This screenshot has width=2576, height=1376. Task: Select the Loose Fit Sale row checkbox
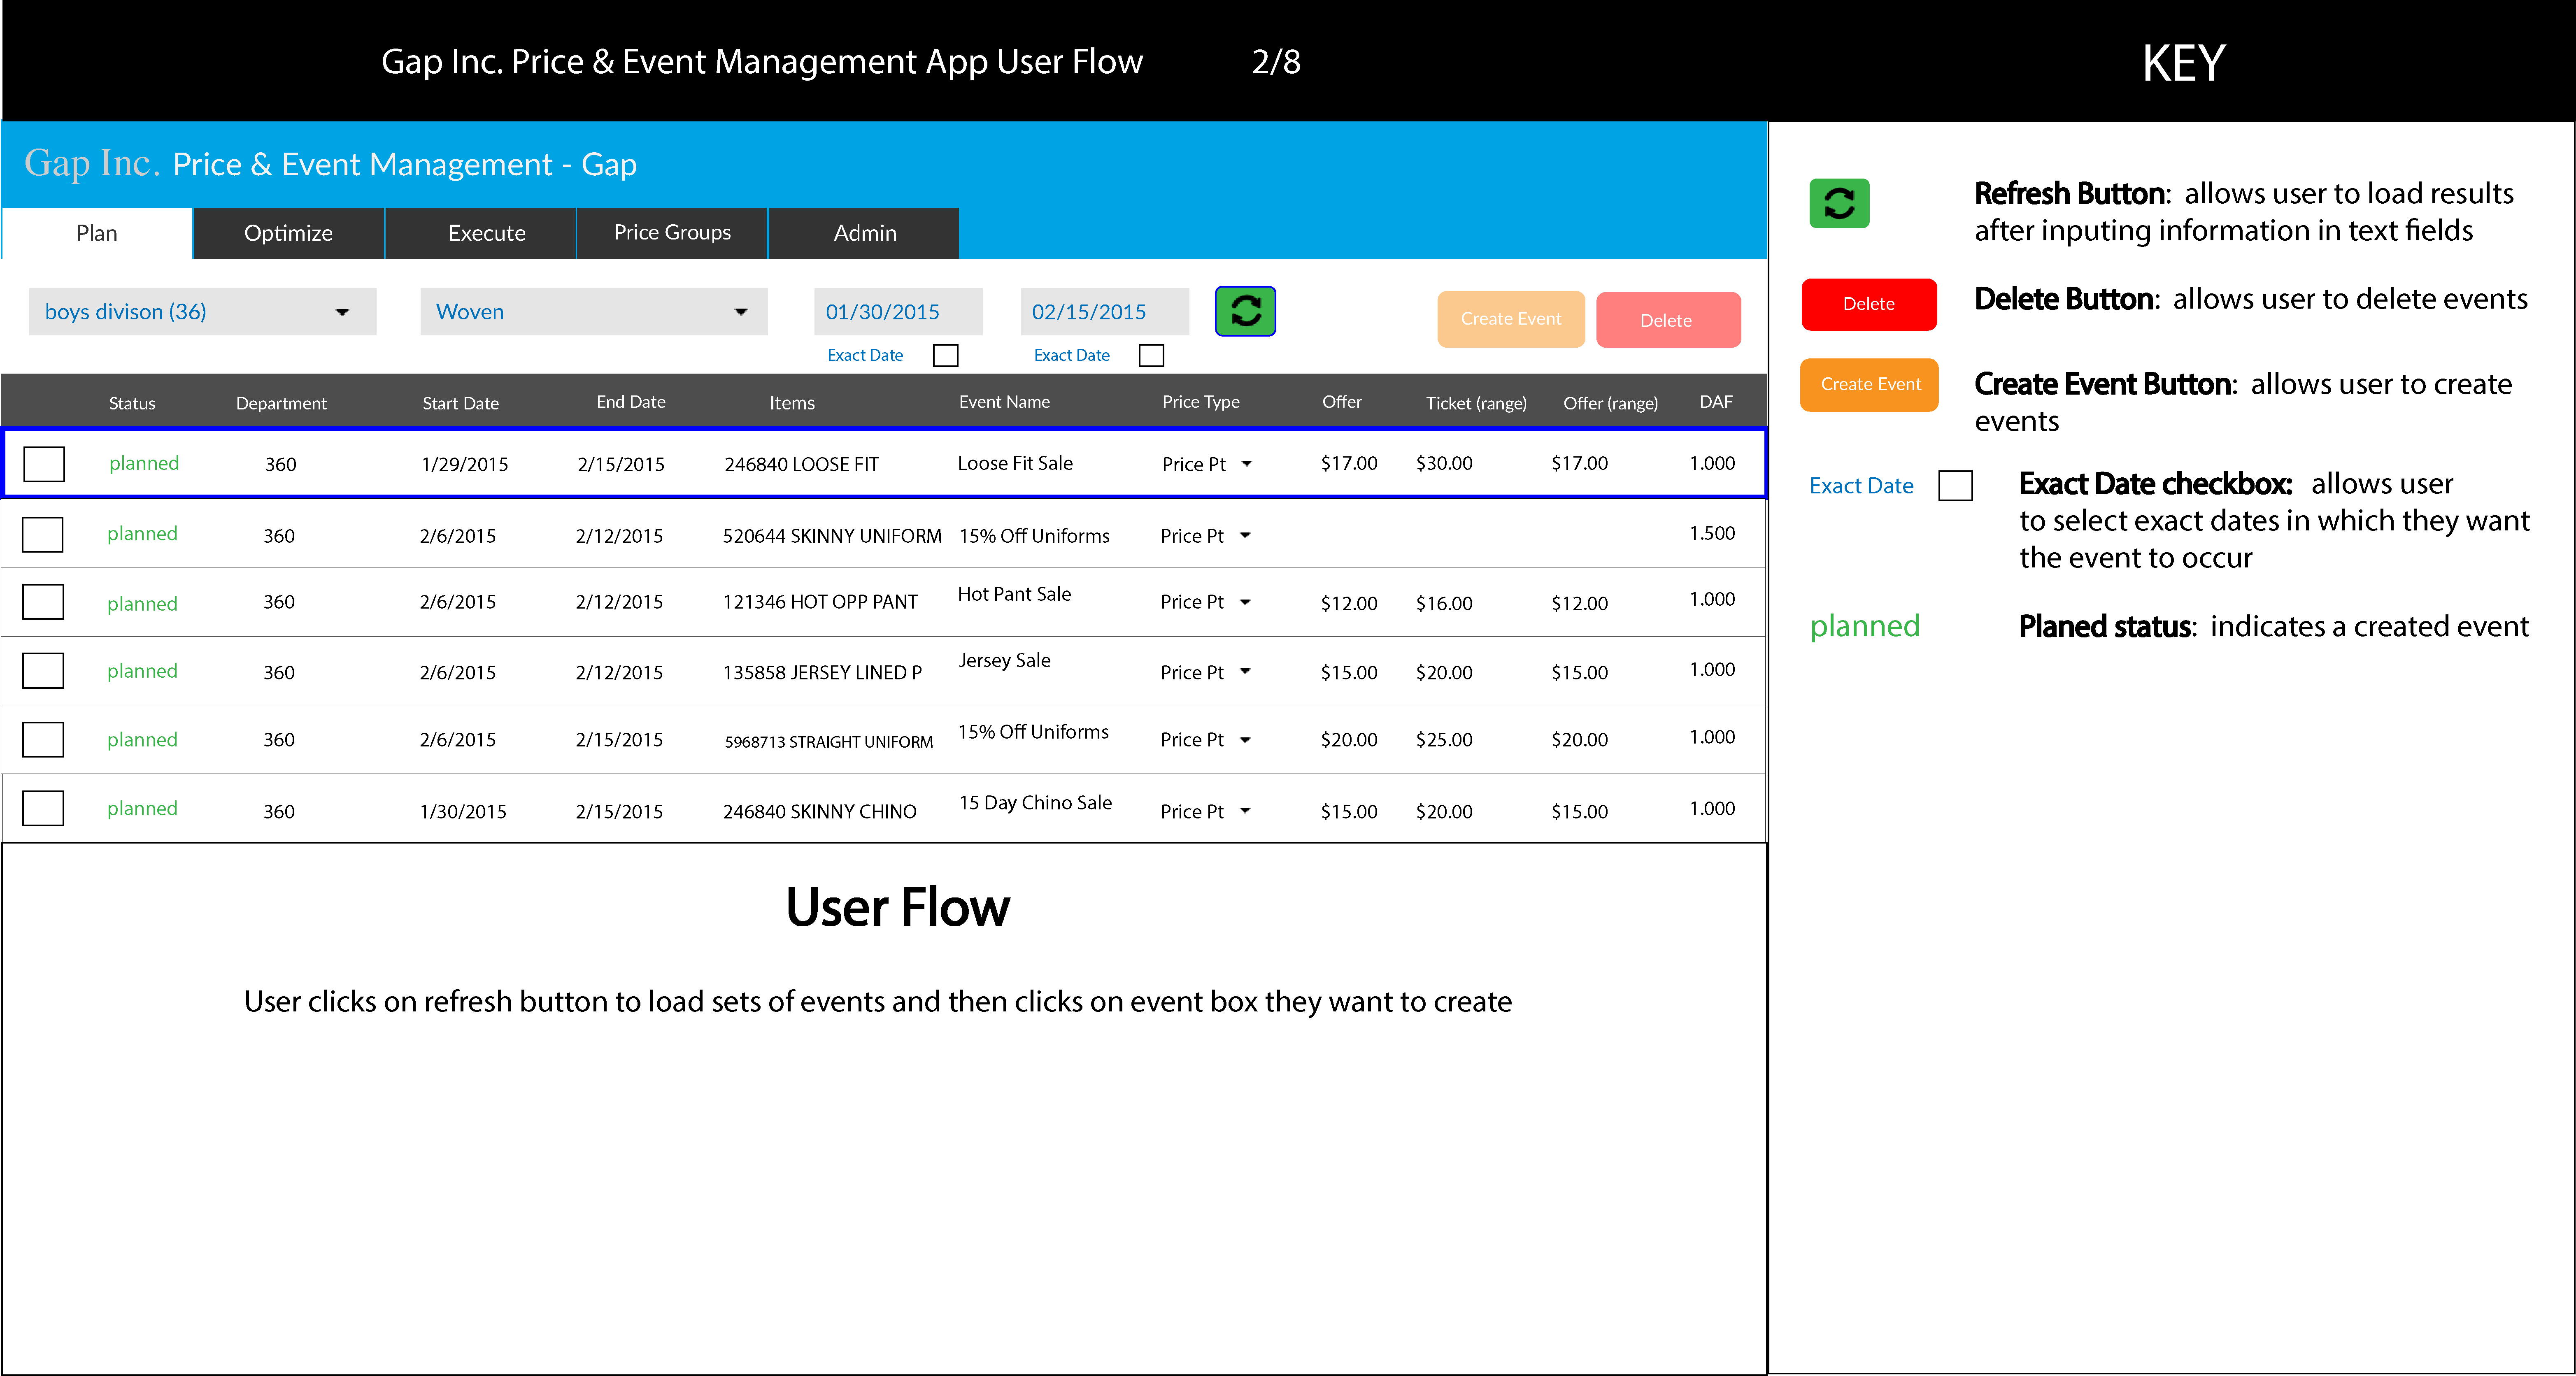pyautogui.click(x=44, y=464)
